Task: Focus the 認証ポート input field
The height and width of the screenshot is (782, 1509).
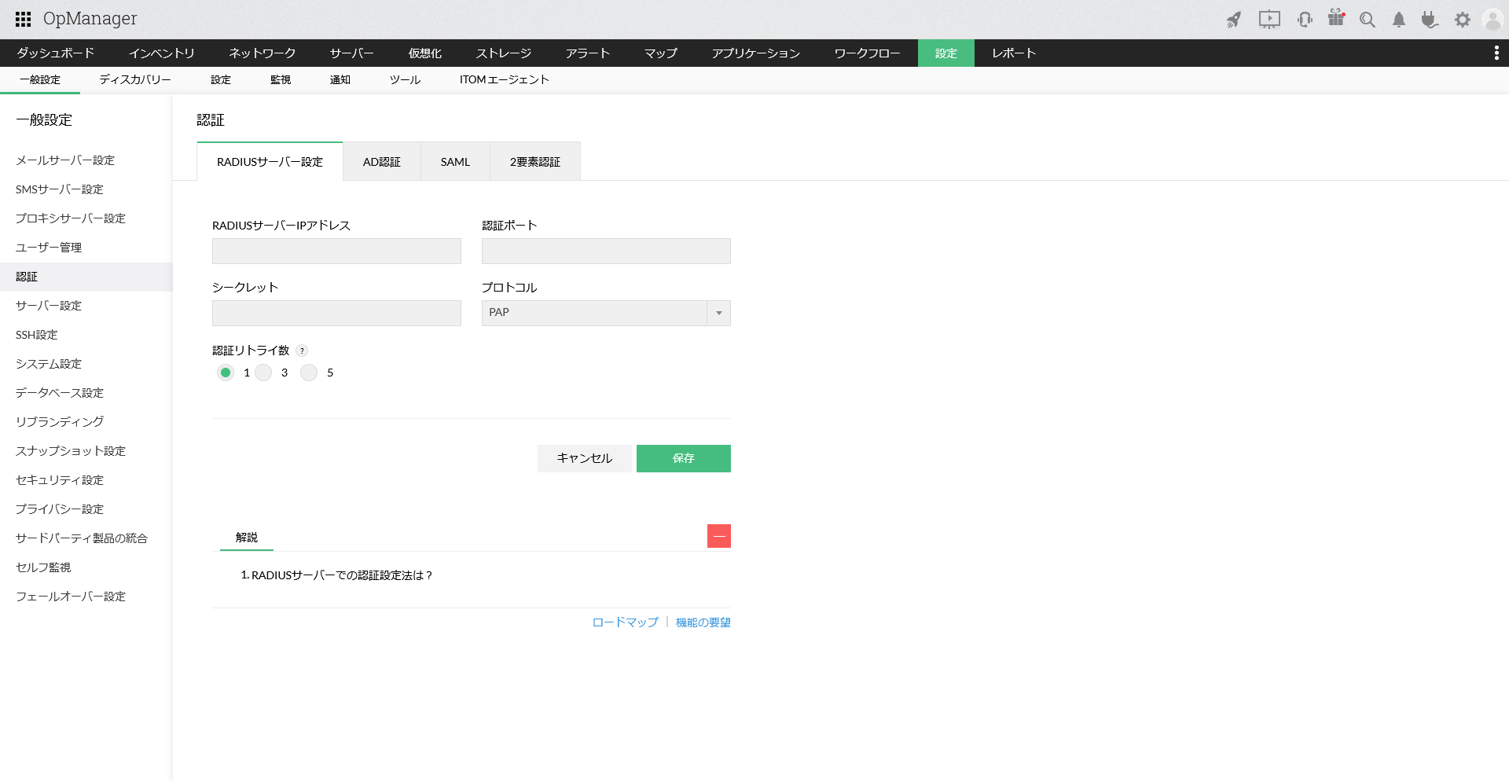Action: pos(606,251)
